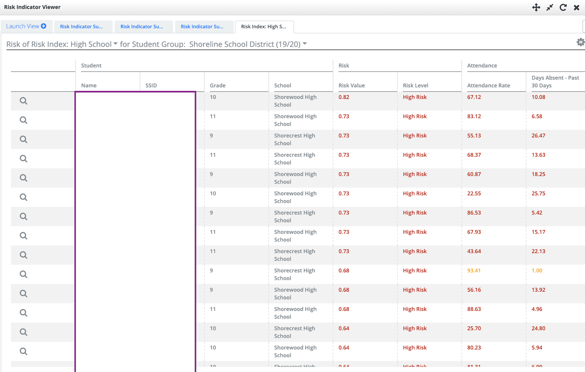Screen dimensions: 585x372
Task: Click the refresh icon in the title bar
Action: [563, 7]
